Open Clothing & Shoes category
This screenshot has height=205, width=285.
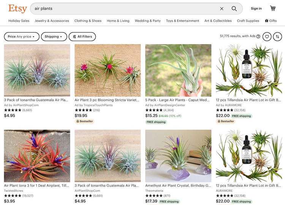pyautogui.click(x=88, y=21)
